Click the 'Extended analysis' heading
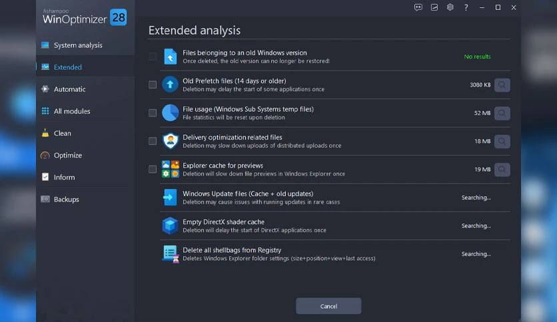The image size is (557, 322). pos(195,30)
